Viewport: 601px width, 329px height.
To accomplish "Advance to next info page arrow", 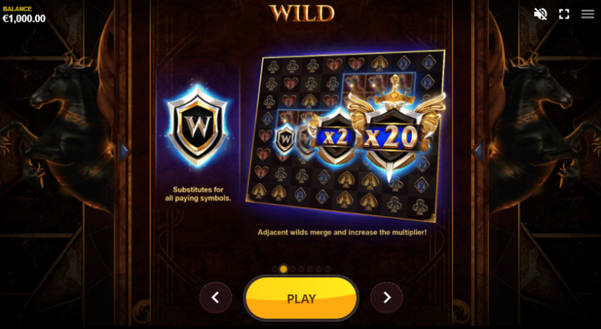I will click(386, 297).
